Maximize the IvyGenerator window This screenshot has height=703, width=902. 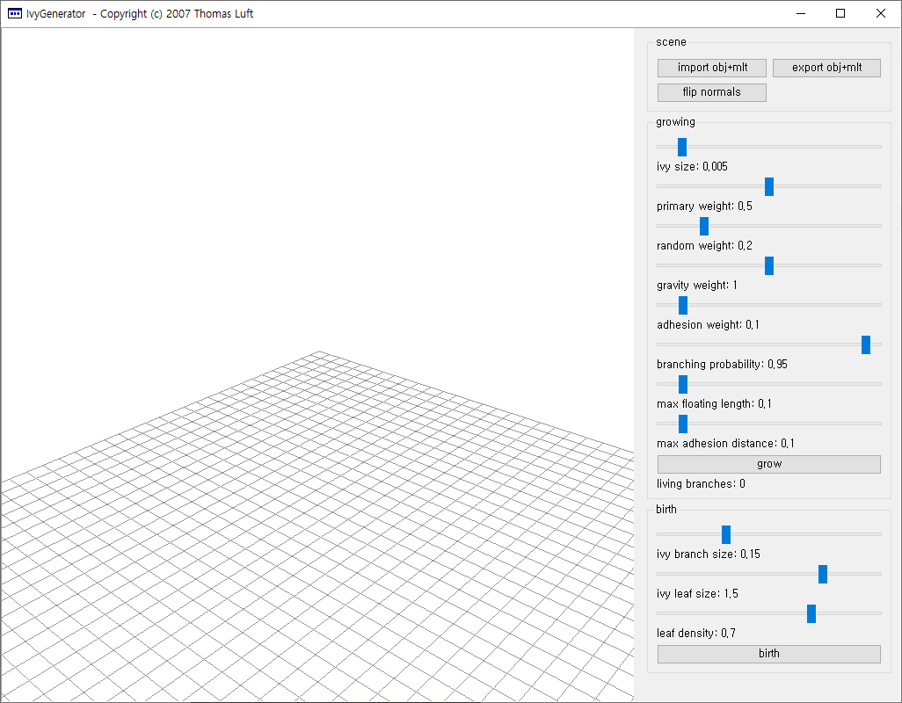pos(840,14)
